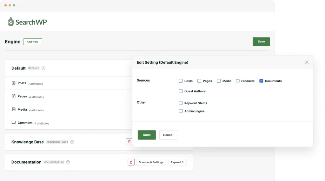Click the Edit Setting (Default Engine) title
The width and height of the screenshot is (325, 181).
[x=162, y=62]
